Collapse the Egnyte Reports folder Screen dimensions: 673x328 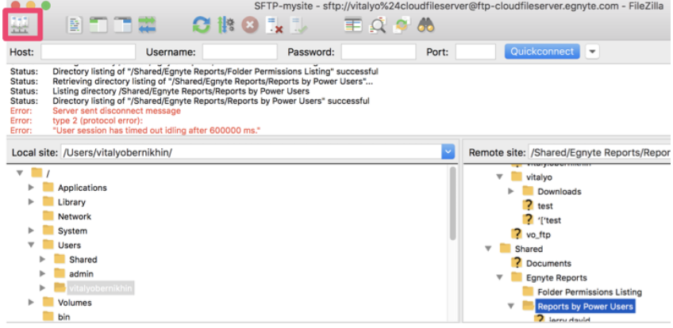coord(499,277)
